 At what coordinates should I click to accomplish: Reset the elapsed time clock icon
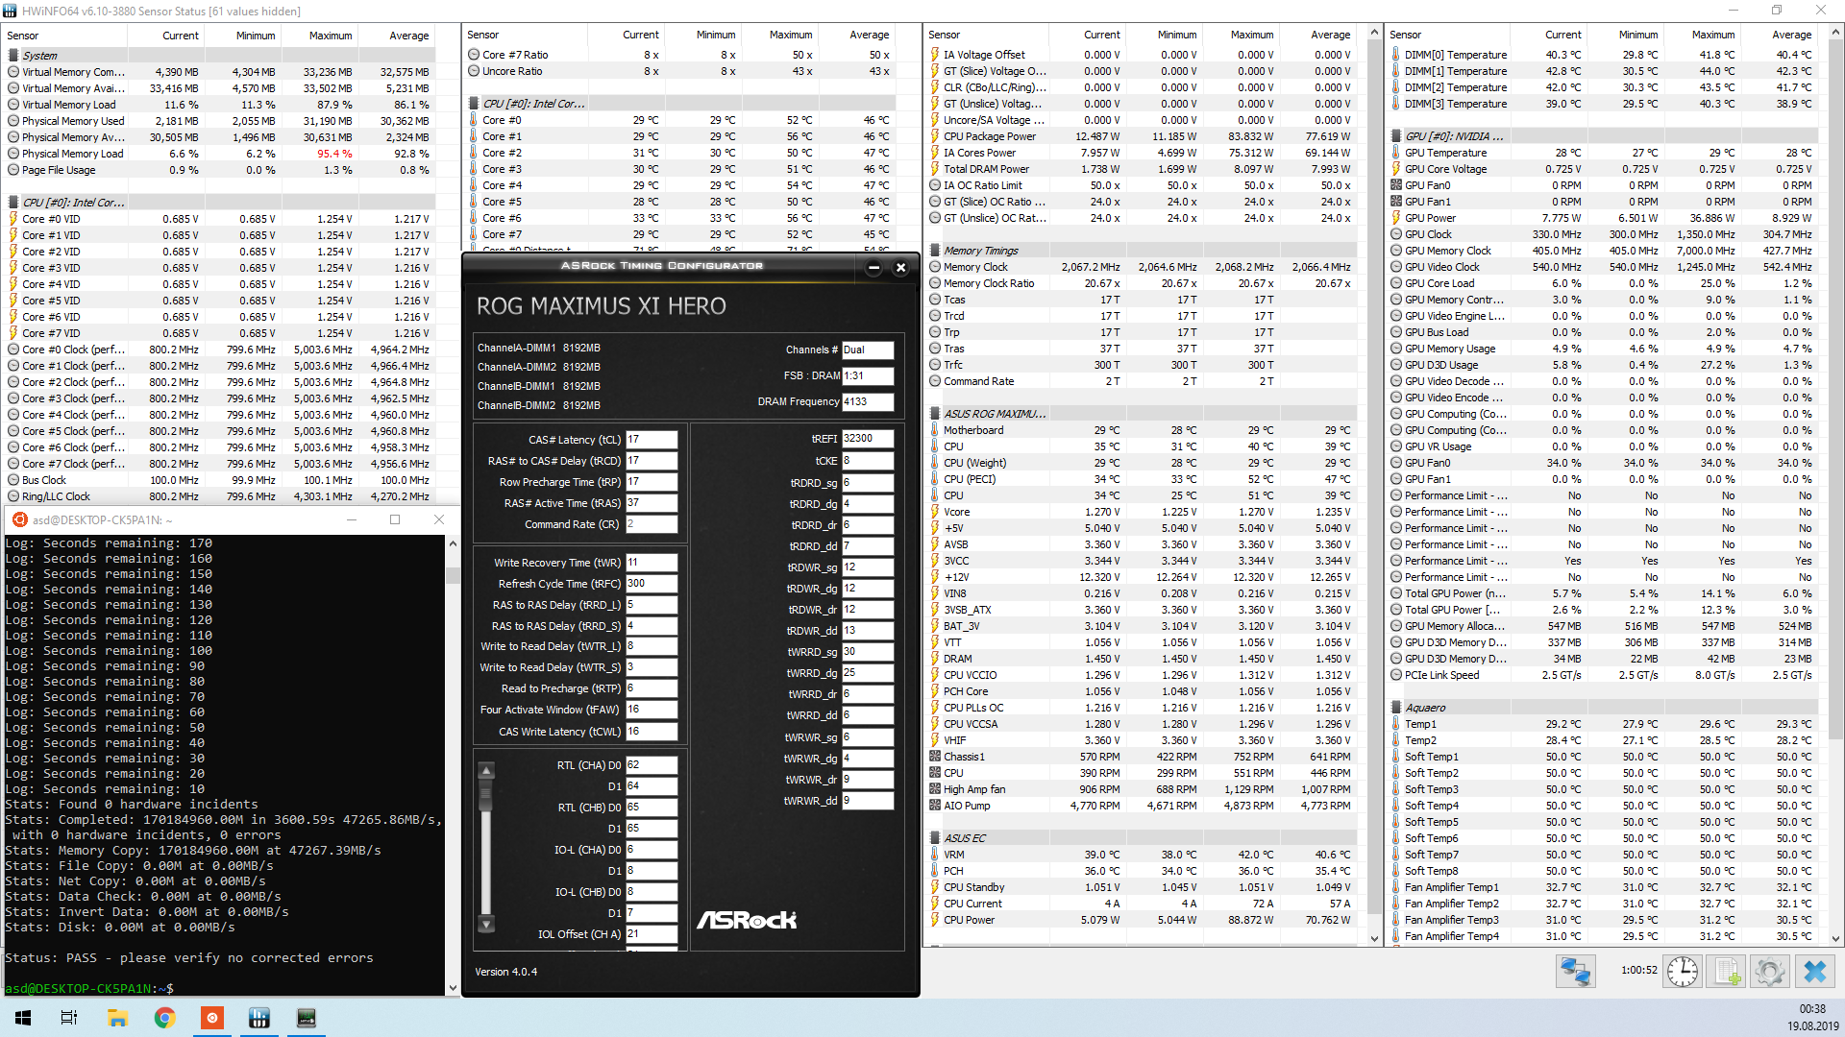(1682, 972)
